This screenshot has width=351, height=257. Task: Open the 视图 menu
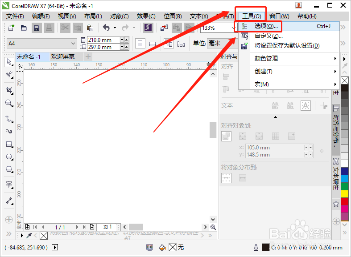coord(67,16)
